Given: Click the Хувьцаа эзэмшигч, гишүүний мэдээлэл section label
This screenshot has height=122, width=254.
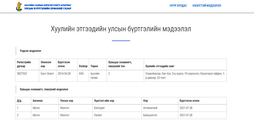Looking at the screenshot, I should pos(44,89).
